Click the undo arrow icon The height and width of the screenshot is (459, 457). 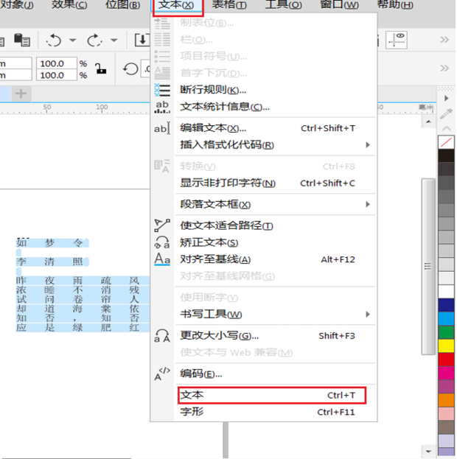54,41
